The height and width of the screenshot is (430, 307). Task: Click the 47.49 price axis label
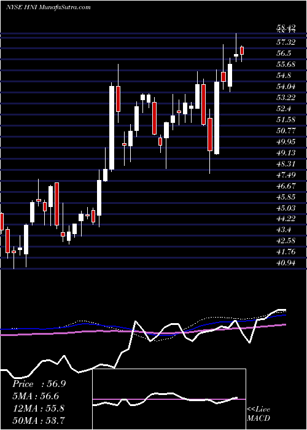(286, 175)
